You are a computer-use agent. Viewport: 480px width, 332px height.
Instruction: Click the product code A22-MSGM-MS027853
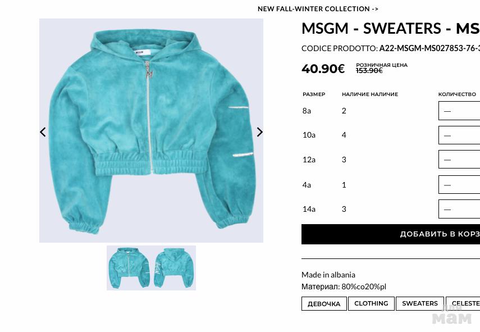tap(429, 48)
